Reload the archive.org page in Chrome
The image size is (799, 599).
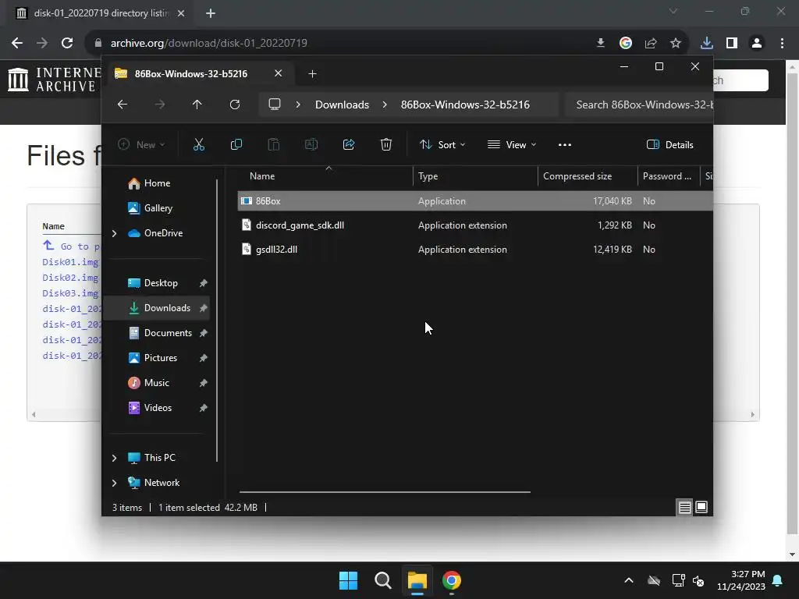pyautogui.click(x=67, y=43)
